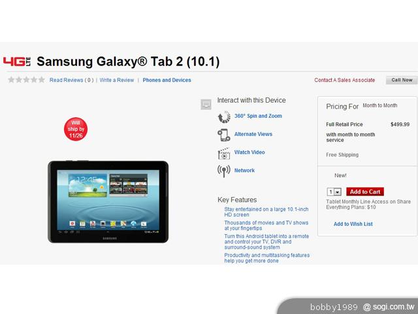Viewport: 418px width, 314px height.
Task: Click the Network antenna signal icon
Action: [x=223, y=171]
